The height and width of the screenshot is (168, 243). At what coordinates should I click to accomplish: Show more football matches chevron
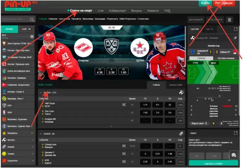[111, 126]
